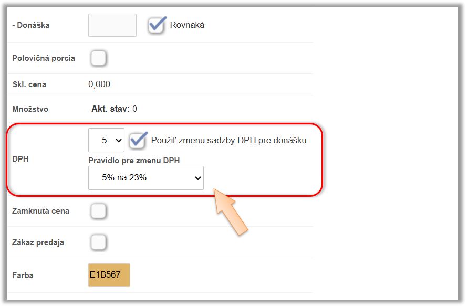The width and height of the screenshot is (468, 308).
Task: Click the DPH row label
Action: click(x=20, y=158)
